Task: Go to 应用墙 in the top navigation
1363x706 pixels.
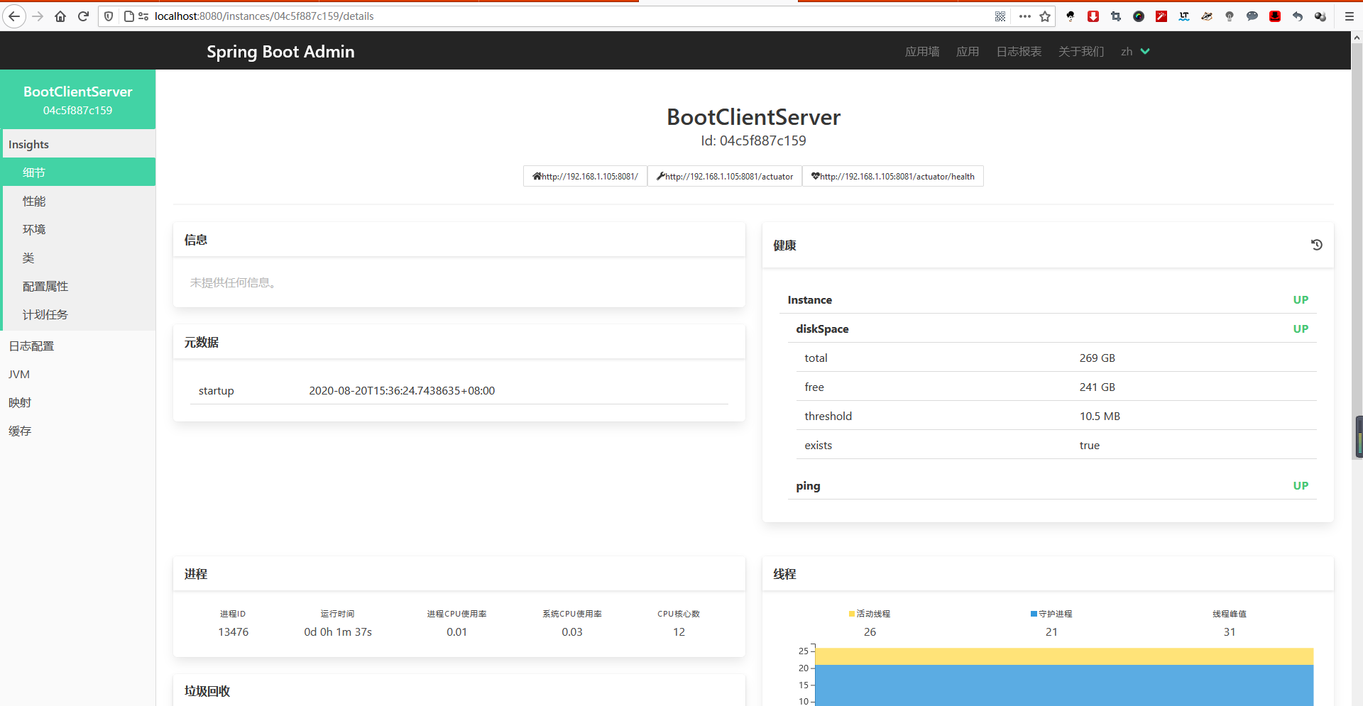Action: (x=921, y=52)
